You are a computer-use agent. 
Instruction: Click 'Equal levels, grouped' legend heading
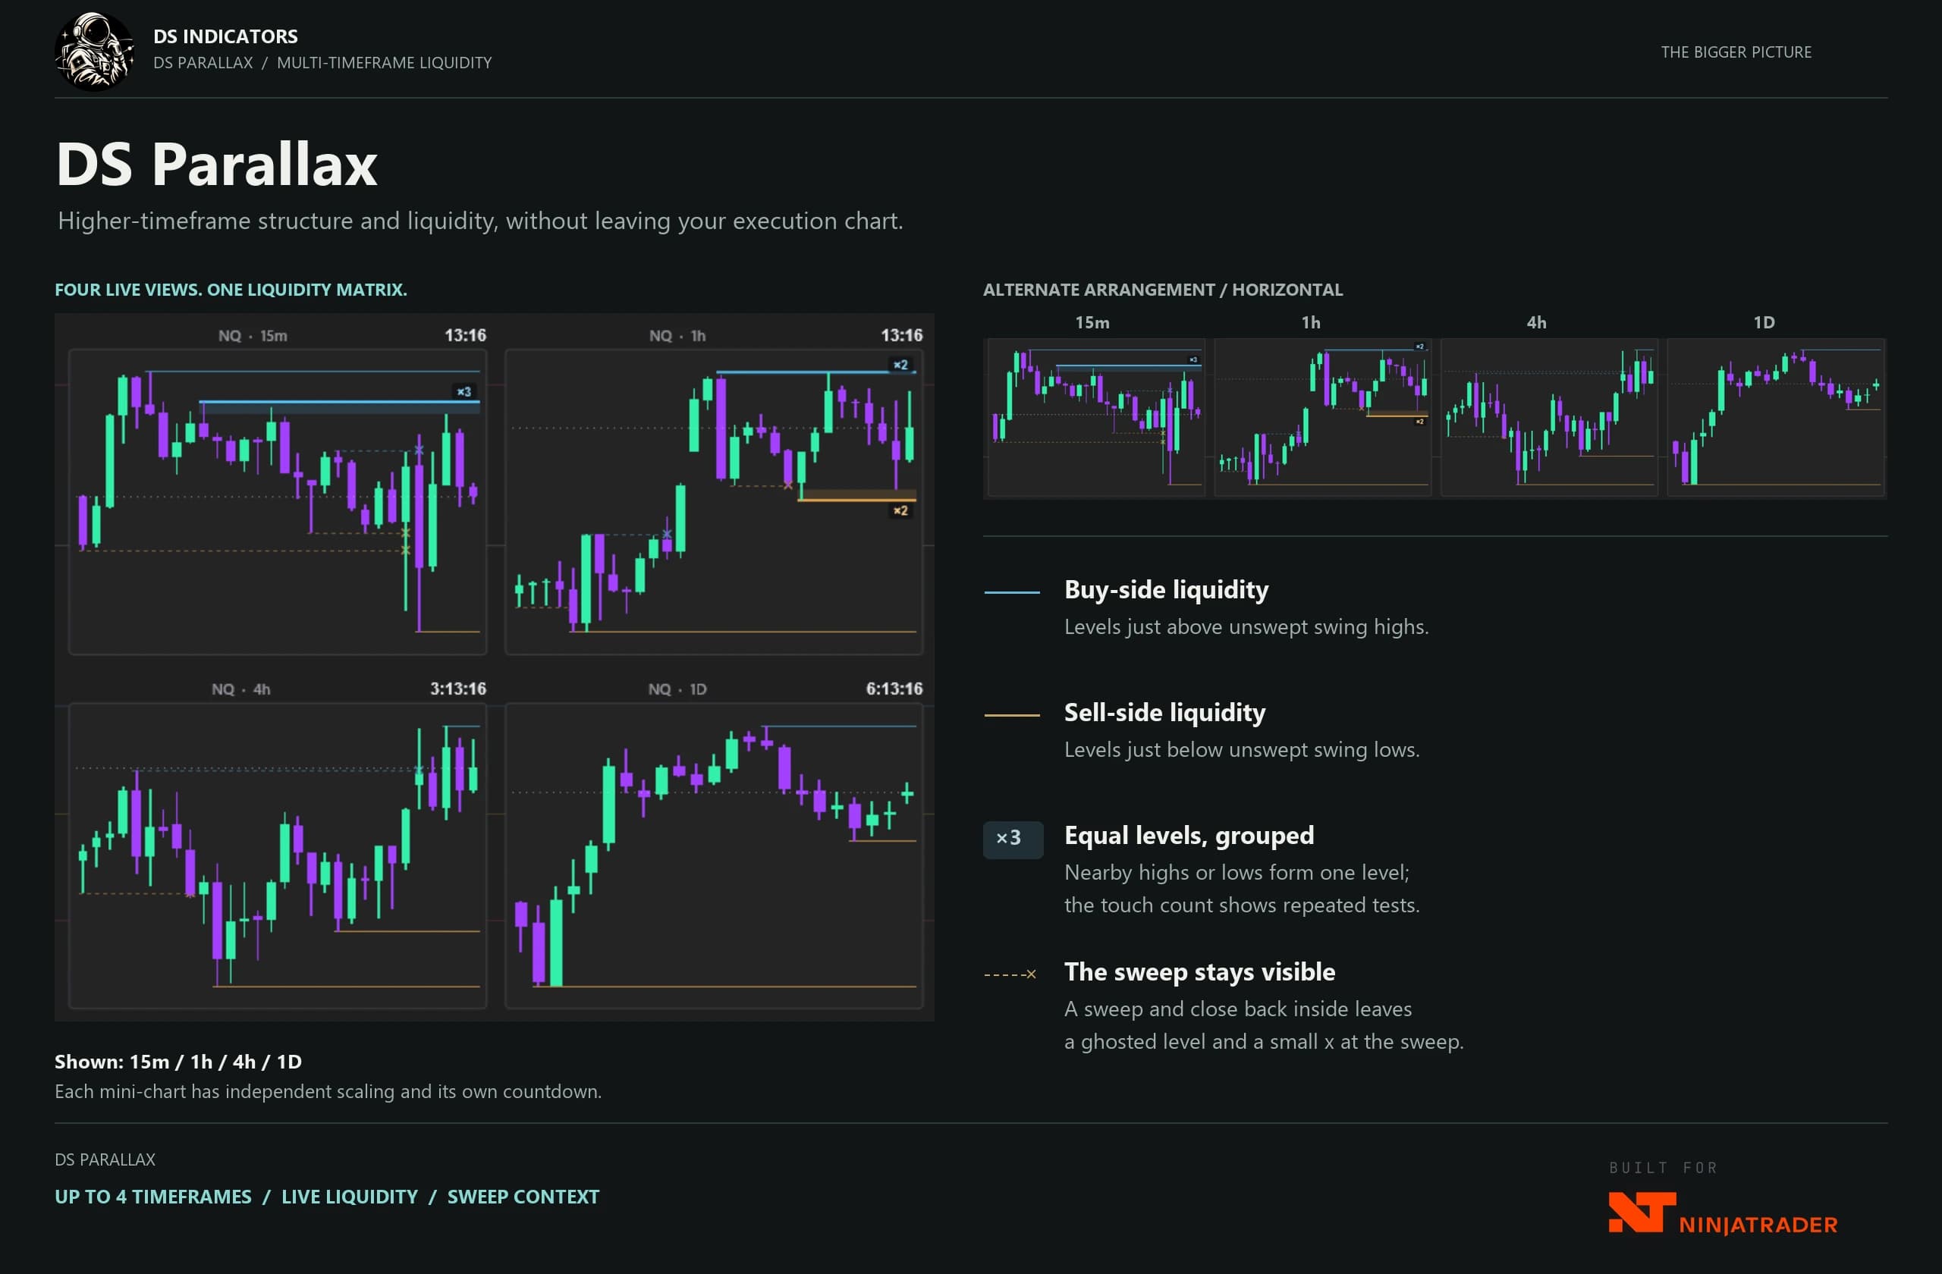tap(1189, 836)
